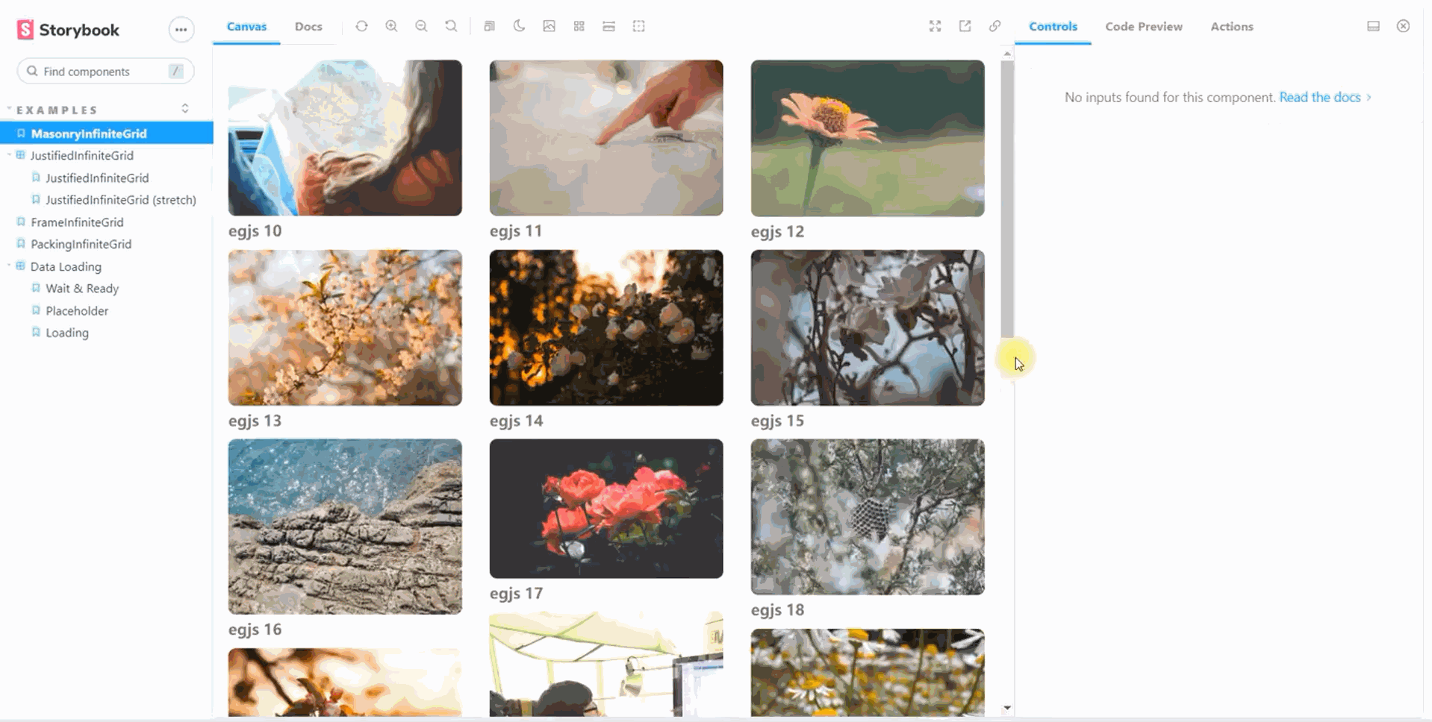Copy the canvas link
This screenshot has height=722, width=1432.
click(994, 26)
